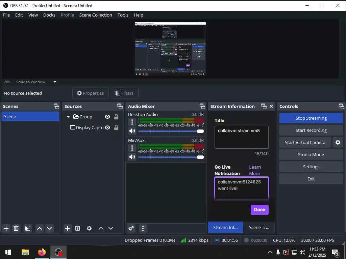Adjust Desktop Audio volume slider
This screenshot has height=259, width=346.
click(x=171, y=131)
